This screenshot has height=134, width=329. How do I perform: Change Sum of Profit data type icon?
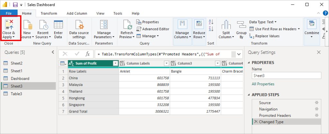[71, 63]
